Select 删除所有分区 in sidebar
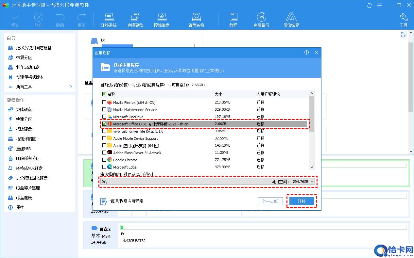 click(x=28, y=158)
